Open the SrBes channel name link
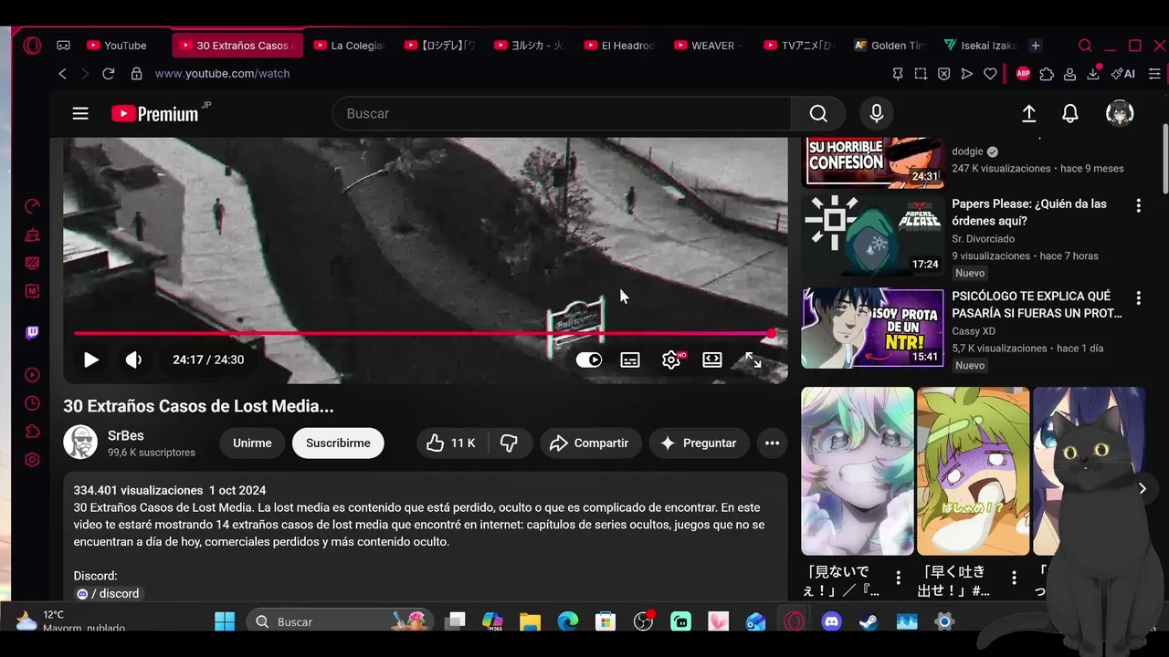 (x=126, y=435)
